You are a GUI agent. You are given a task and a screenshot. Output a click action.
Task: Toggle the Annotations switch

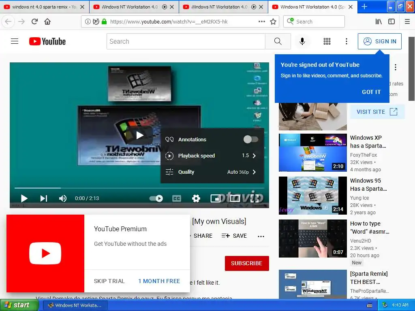pos(250,139)
